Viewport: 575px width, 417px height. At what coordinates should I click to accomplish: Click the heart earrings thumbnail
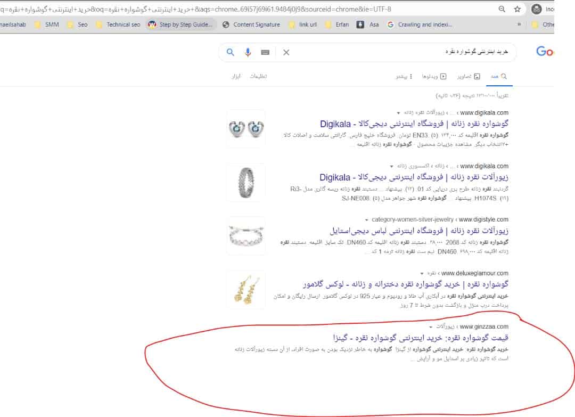(x=245, y=129)
